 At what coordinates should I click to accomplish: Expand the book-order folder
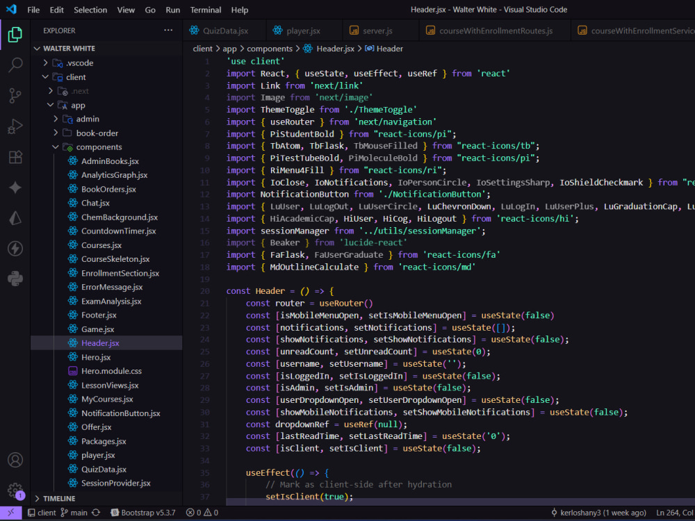click(x=56, y=133)
